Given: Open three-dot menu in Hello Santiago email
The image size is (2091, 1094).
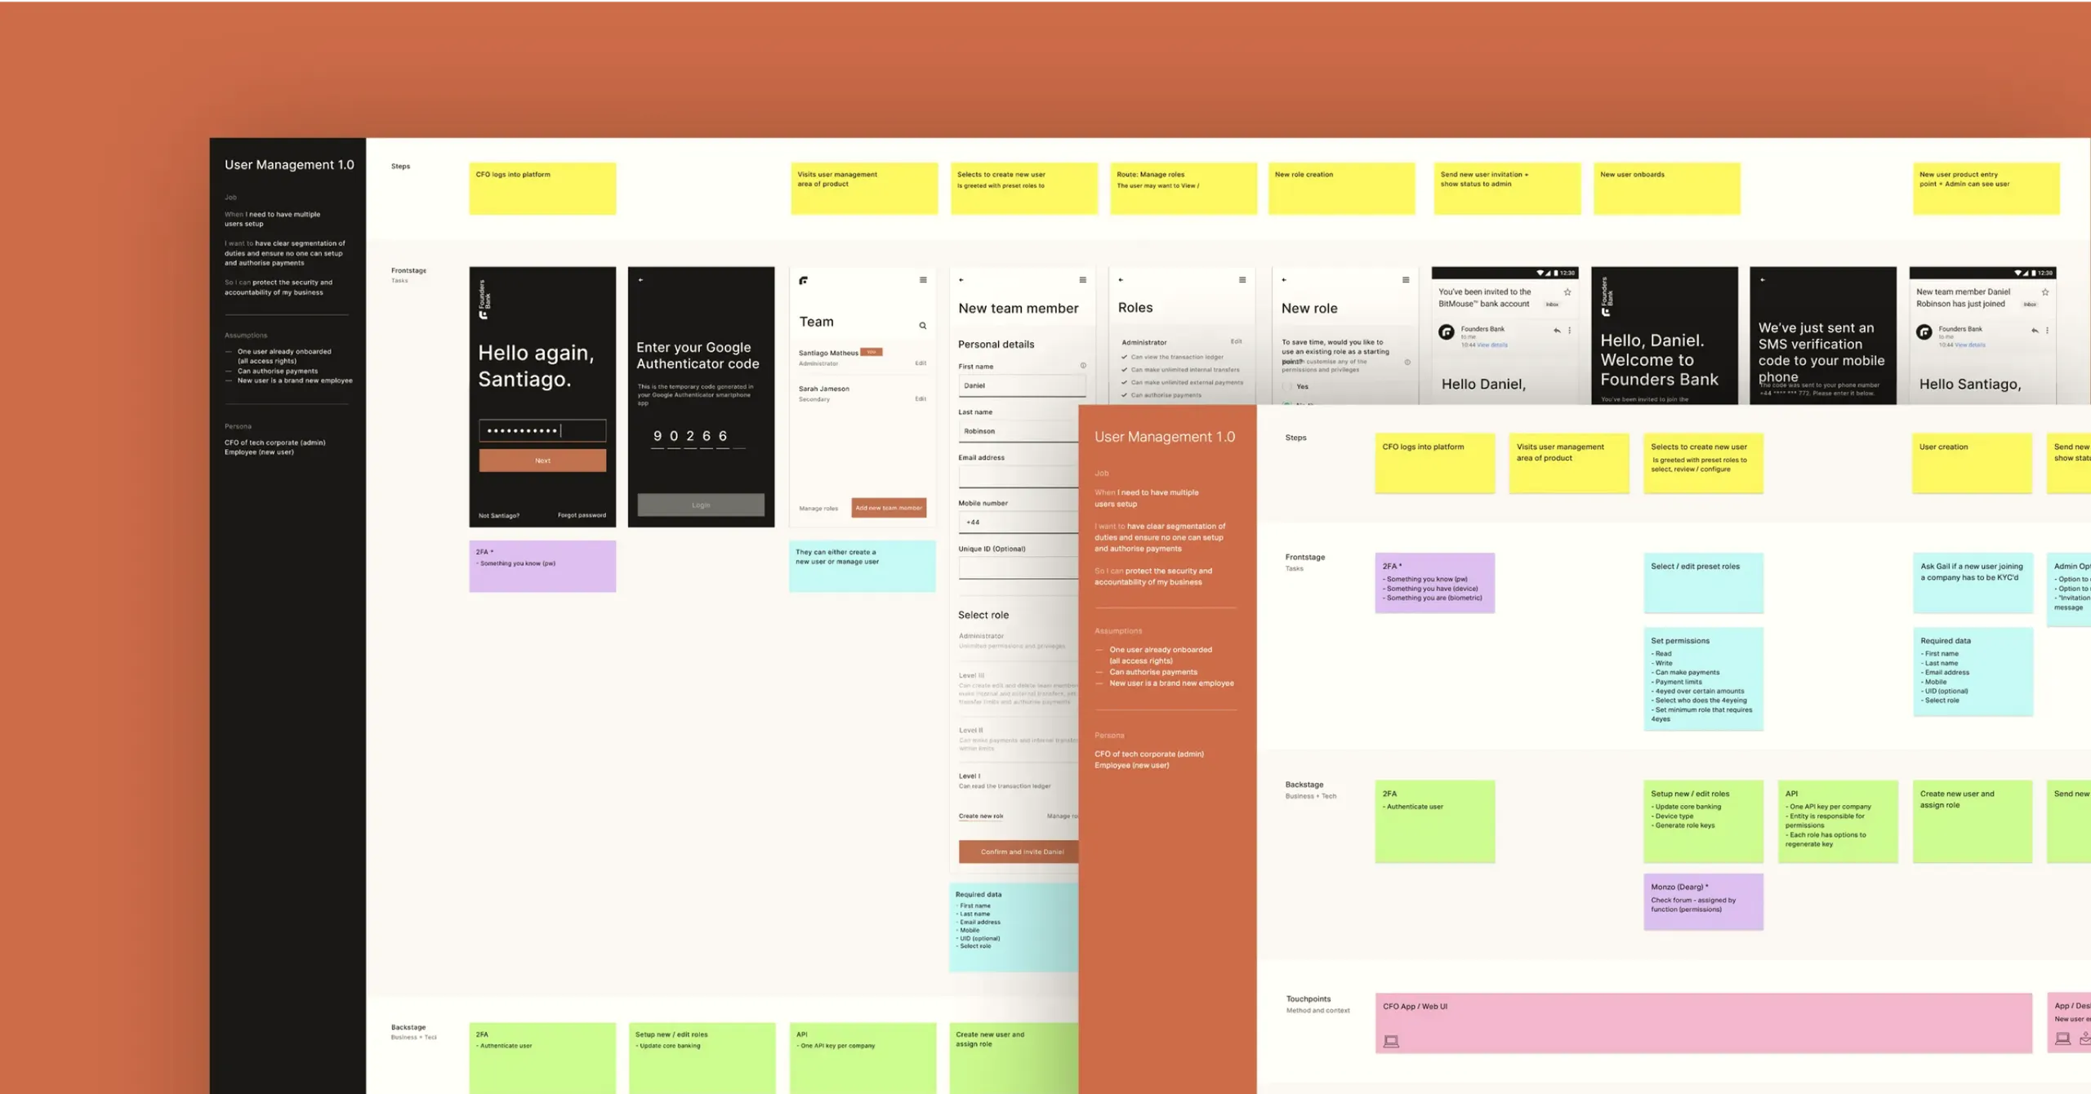Looking at the screenshot, I should point(2047,331).
